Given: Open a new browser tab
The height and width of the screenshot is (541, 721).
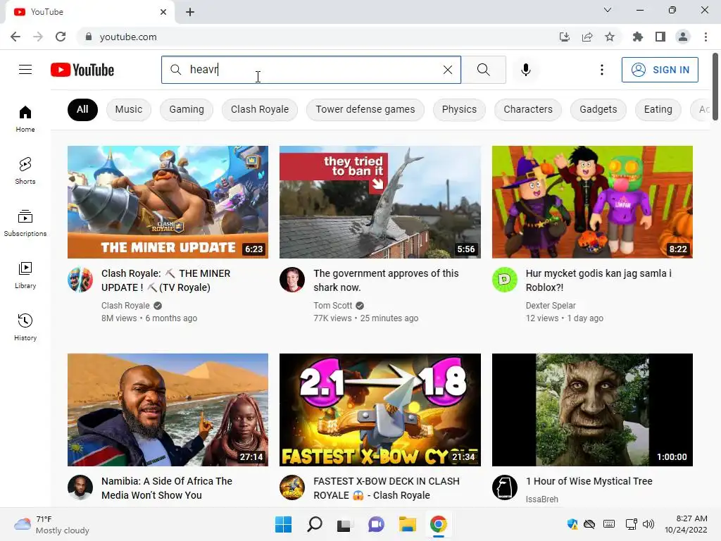Looking at the screenshot, I should [x=190, y=12].
